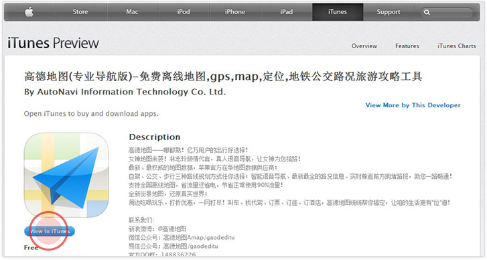Click View More by This Developer
The height and width of the screenshot is (260, 487).
[413, 105]
